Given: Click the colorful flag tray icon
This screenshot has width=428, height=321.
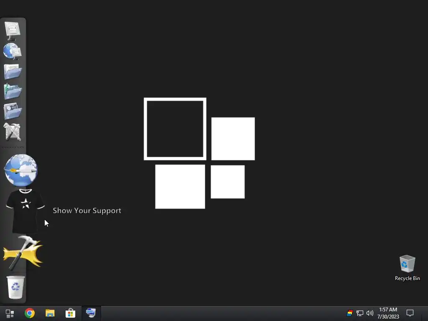Looking at the screenshot, I should pos(350,313).
